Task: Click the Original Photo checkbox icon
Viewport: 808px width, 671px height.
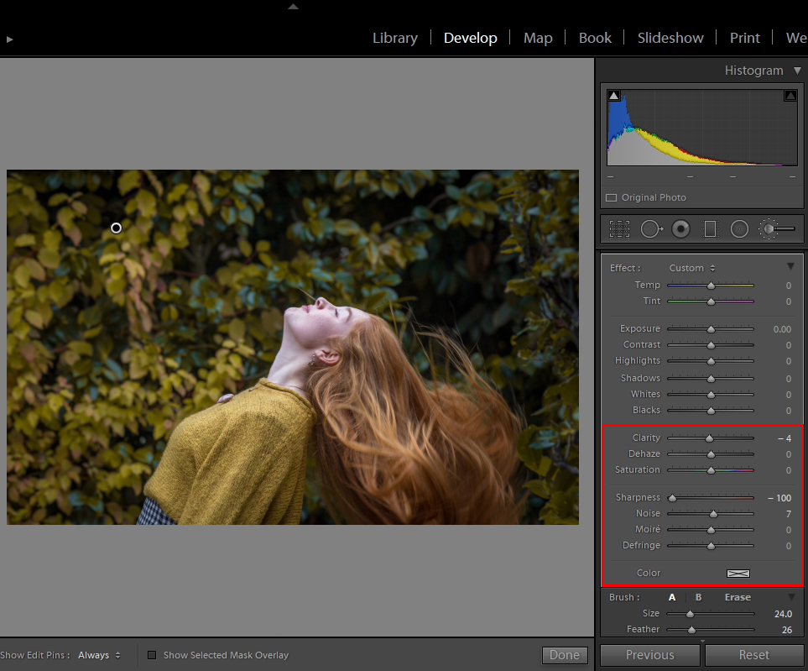Action: 611,197
